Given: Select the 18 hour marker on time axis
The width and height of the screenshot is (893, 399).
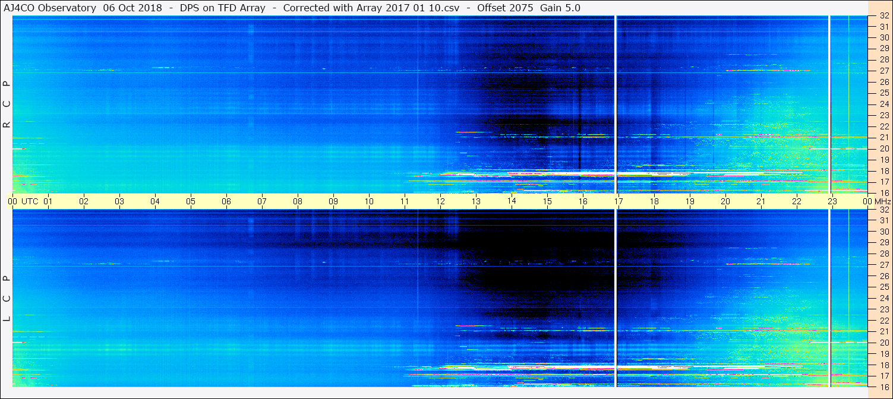Looking at the screenshot, I should pos(654,201).
